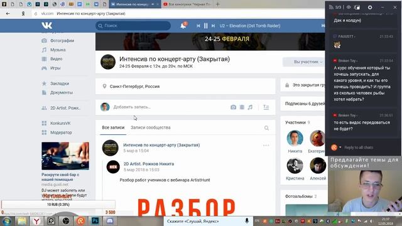Open Photoshop taskbar icon
This screenshot has height=226, width=402.
(x=95, y=221)
